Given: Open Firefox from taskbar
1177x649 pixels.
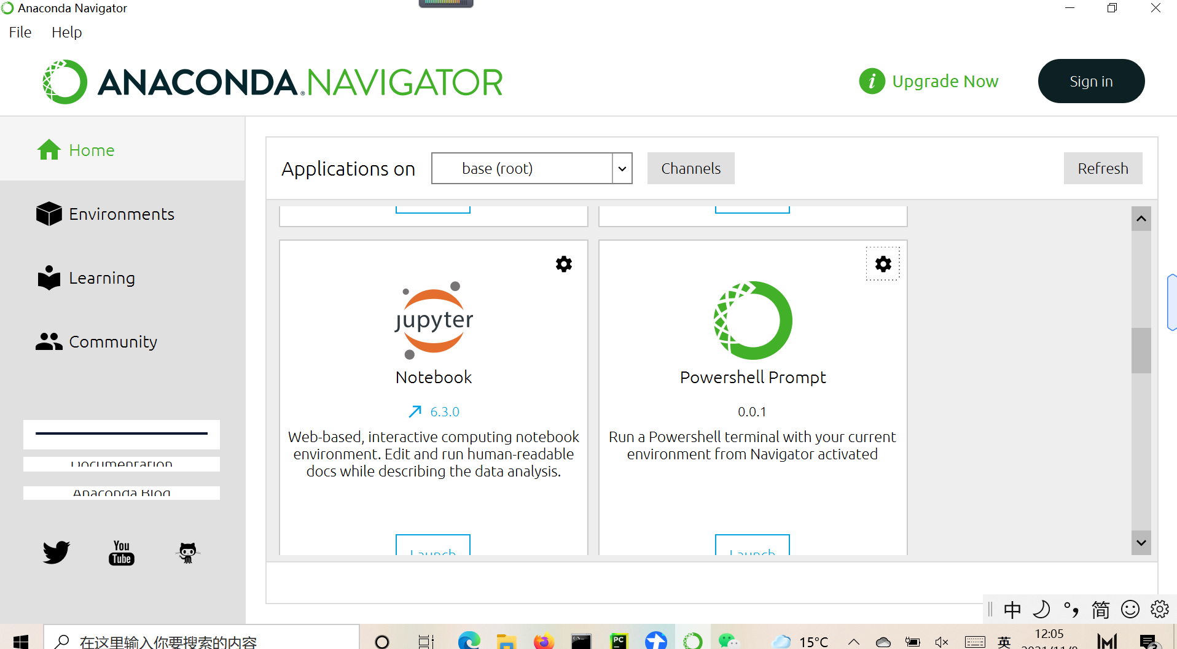Looking at the screenshot, I should [x=544, y=641].
